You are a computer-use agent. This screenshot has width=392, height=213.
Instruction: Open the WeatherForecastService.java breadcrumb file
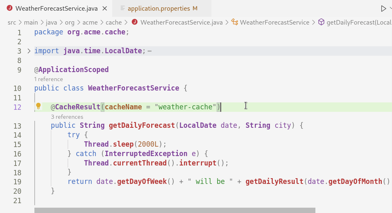pos(181,23)
